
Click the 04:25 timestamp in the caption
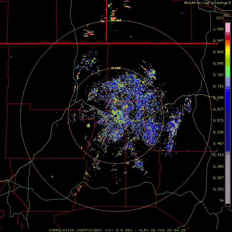coord(180,230)
